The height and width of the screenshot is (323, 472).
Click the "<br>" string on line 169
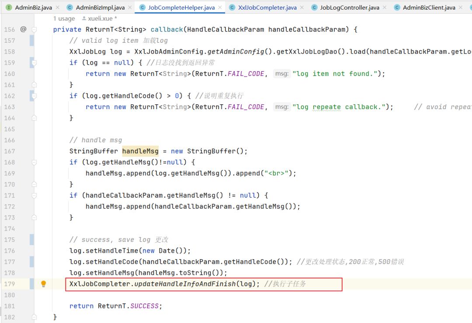(276, 173)
